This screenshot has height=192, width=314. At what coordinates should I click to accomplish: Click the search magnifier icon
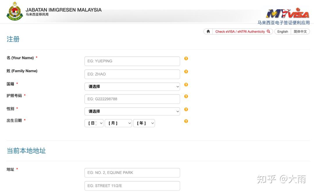[x=268, y=32]
